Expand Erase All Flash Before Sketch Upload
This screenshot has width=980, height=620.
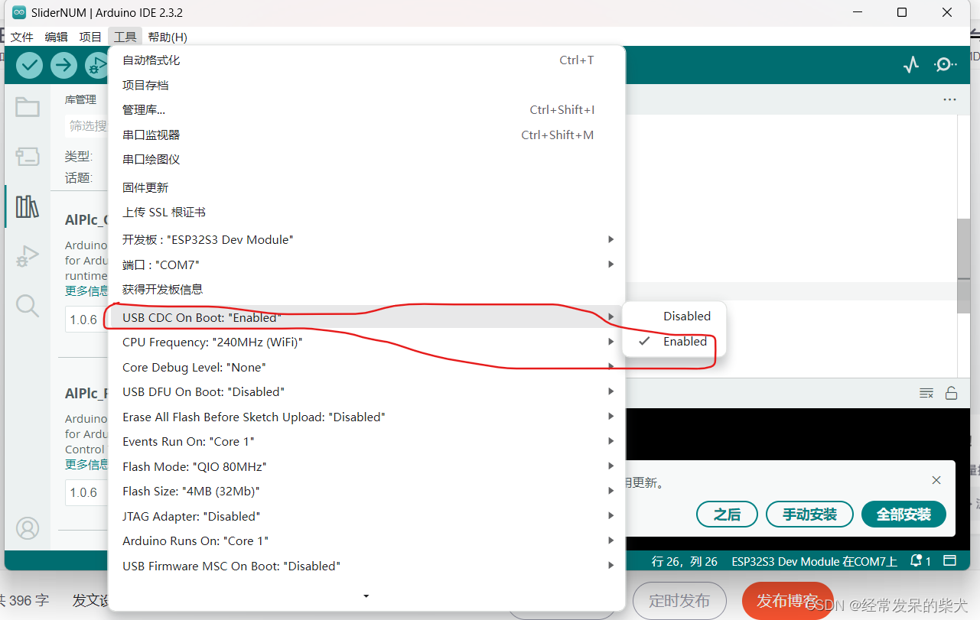[x=366, y=417]
